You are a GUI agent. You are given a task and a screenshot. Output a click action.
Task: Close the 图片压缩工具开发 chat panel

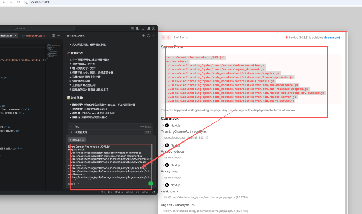coord(153,36)
